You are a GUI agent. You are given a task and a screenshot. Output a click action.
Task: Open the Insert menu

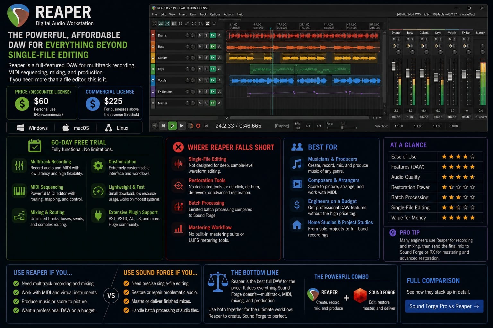pos(183,14)
